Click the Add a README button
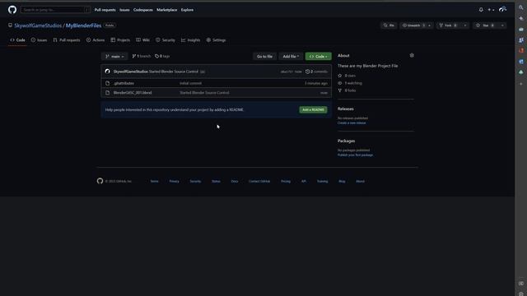Screen dimensions: 527x296 (313, 109)
